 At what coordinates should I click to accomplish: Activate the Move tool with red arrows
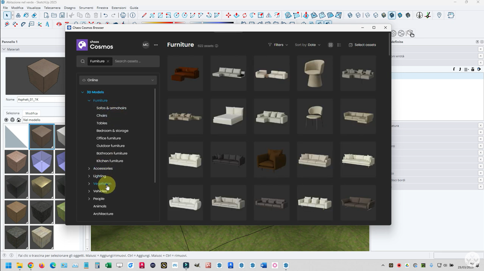(228, 15)
